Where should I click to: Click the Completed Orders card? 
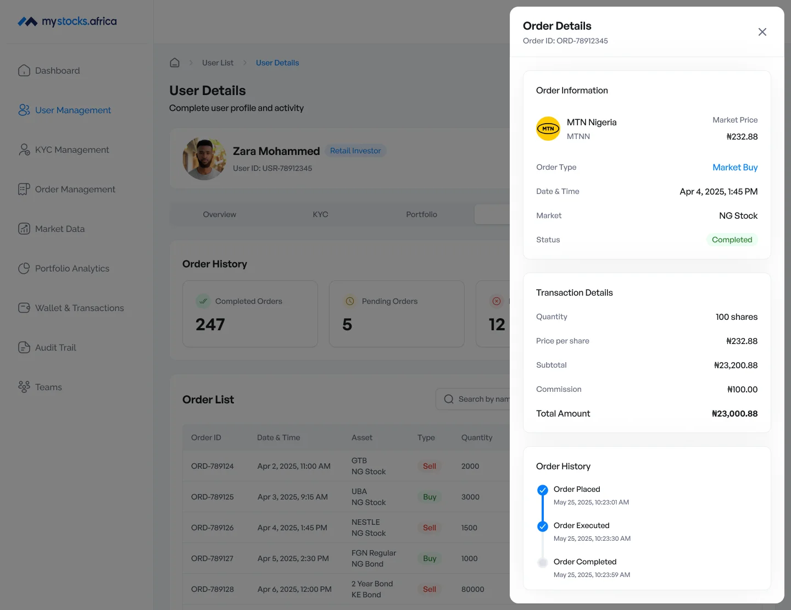tap(250, 314)
